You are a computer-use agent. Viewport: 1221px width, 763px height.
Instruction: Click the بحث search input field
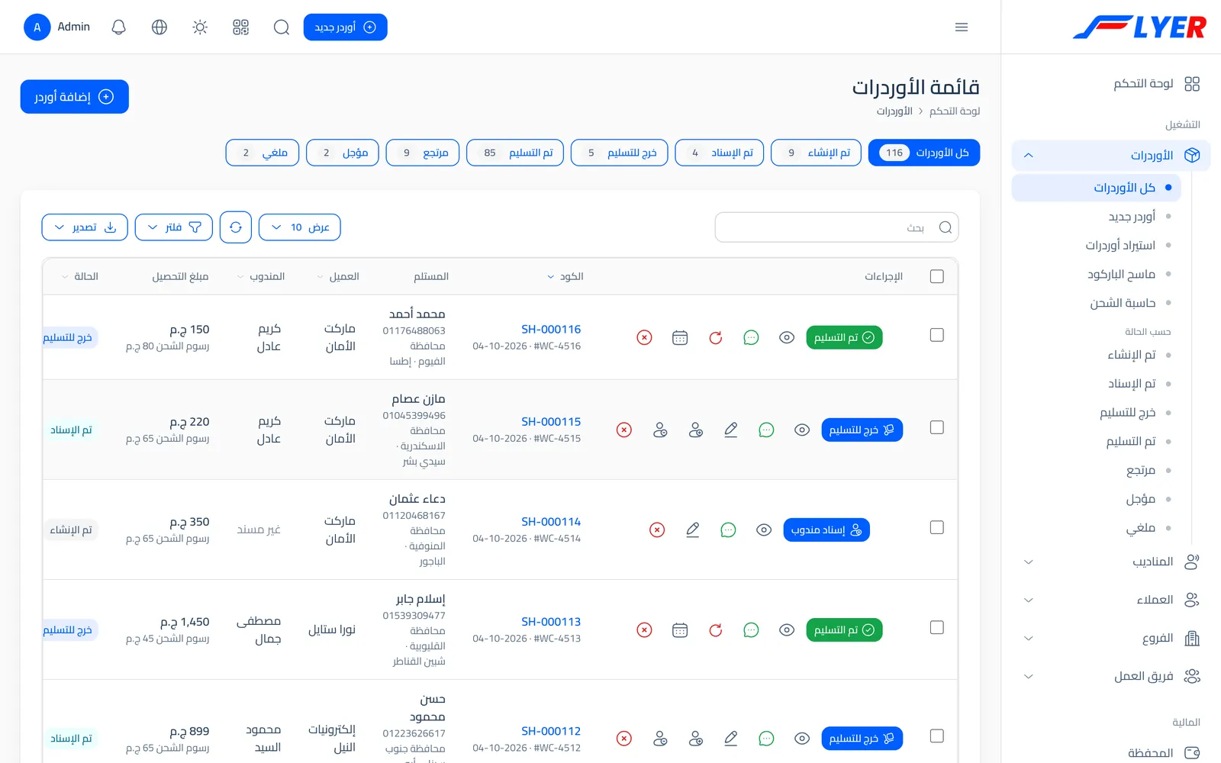836,227
